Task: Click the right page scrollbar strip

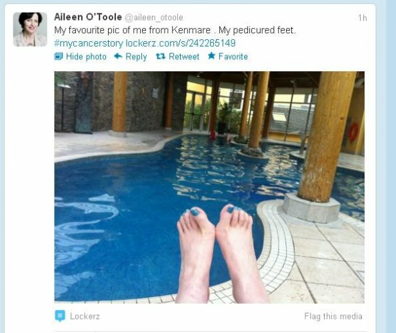Action: click(x=391, y=166)
